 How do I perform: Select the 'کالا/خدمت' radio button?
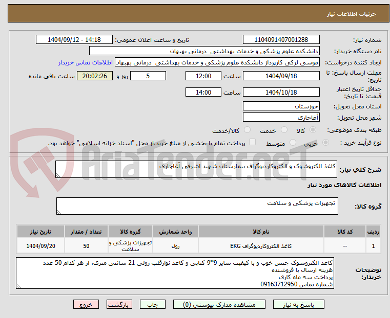tap(247, 130)
